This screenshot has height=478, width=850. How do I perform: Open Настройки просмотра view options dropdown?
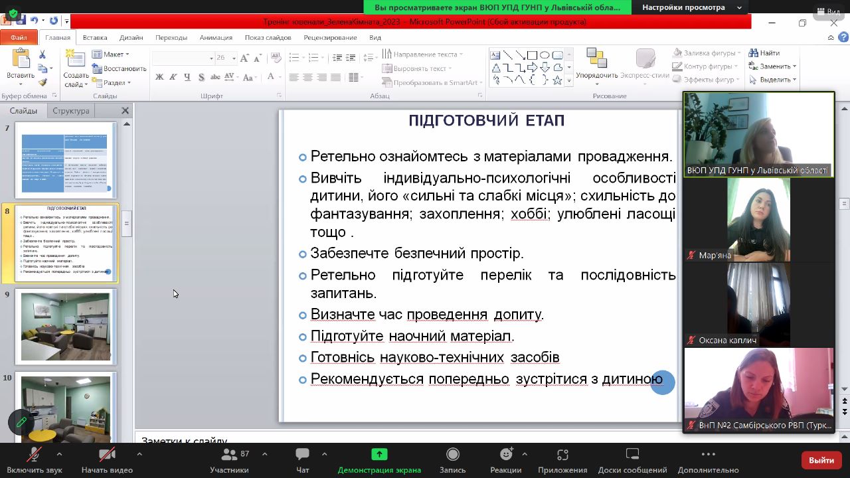(692, 7)
